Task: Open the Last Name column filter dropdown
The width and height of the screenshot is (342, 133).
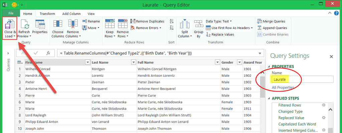Action: point(133,62)
